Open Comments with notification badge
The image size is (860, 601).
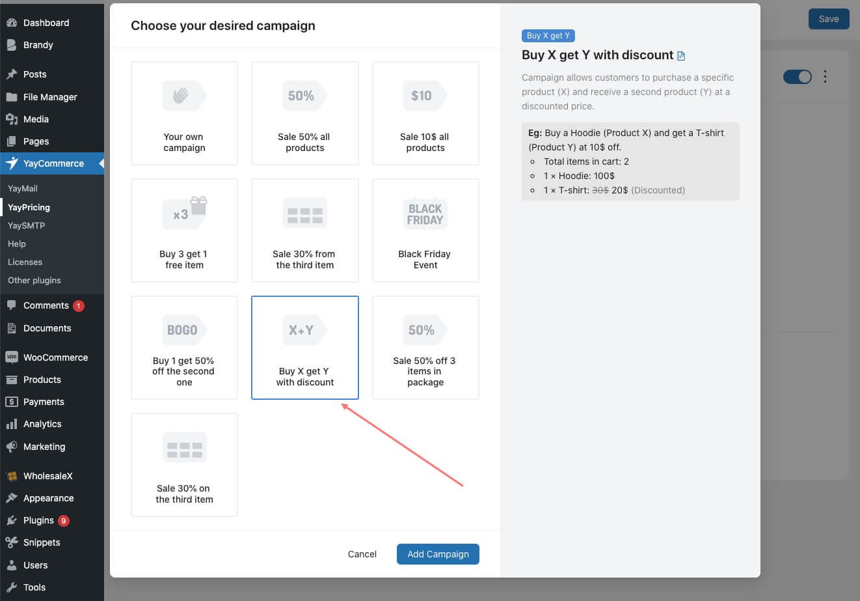pyautogui.click(x=46, y=305)
